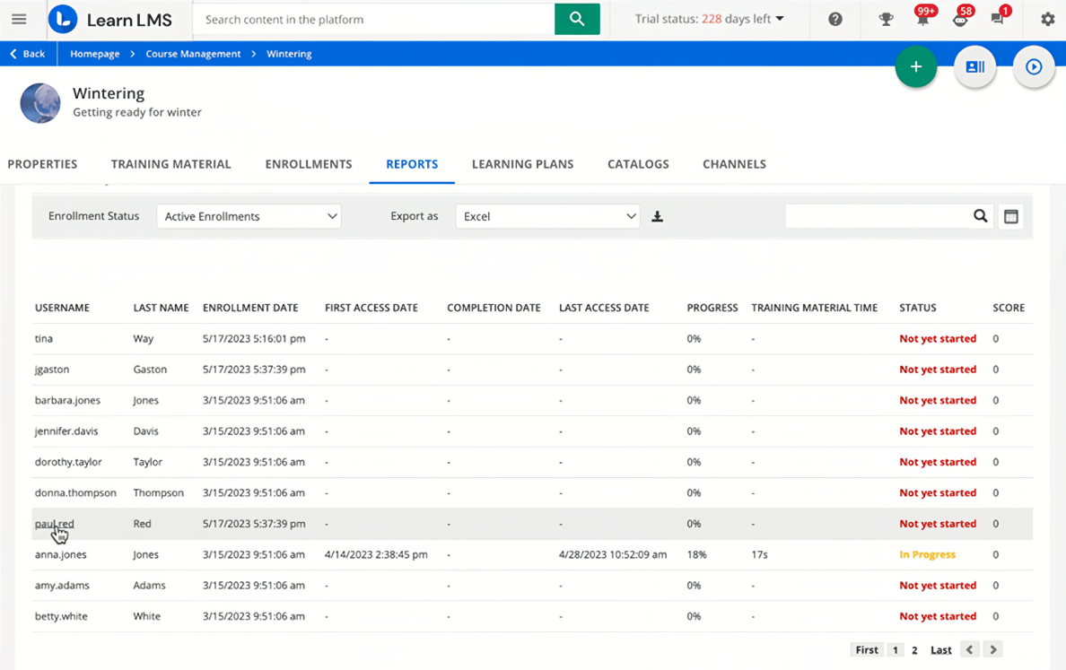
Task: Open the help question mark icon
Action: point(835,19)
